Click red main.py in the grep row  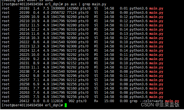[x=172, y=101]
